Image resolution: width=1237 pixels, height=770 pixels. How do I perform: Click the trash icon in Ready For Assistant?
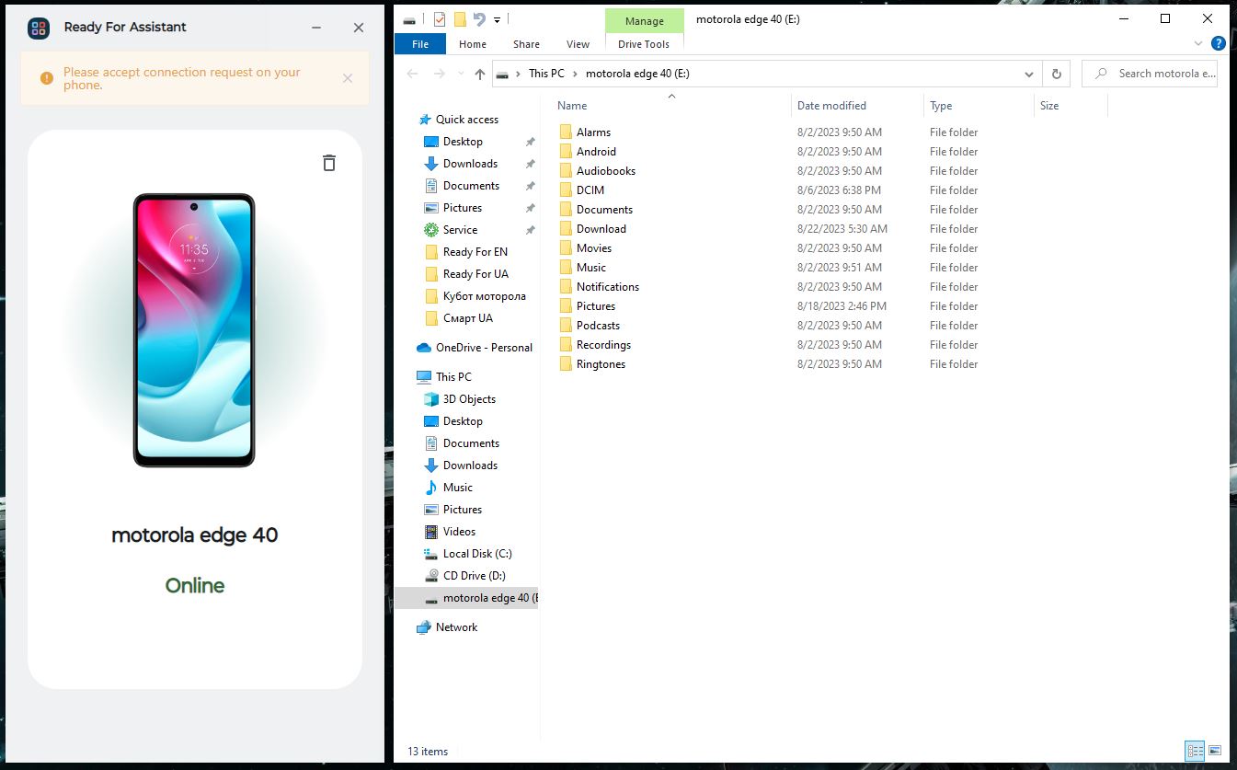(x=329, y=163)
